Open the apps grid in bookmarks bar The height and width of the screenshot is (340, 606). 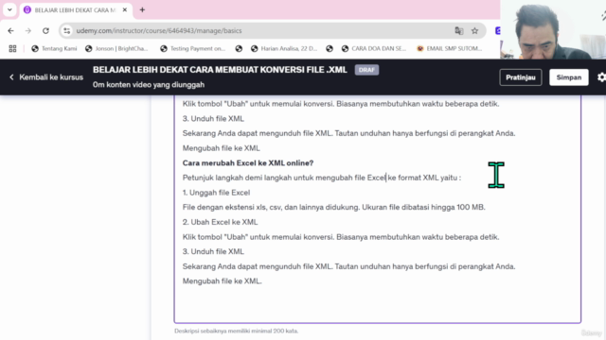[12, 48]
